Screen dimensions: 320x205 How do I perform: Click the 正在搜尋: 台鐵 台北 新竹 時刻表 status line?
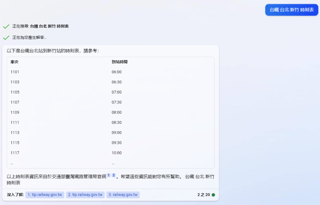click(x=40, y=26)
